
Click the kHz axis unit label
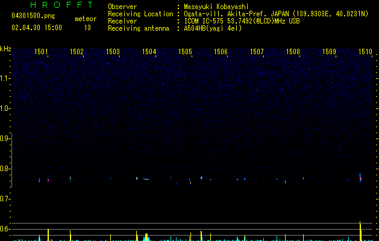point(5,49)
